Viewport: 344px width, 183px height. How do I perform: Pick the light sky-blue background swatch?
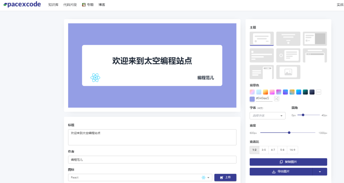coord(259,92)
